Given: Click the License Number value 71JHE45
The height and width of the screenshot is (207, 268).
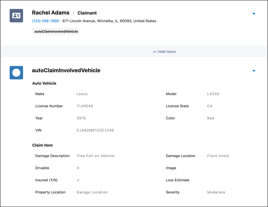Looking at the screenshot, I should tap(85, 106).
